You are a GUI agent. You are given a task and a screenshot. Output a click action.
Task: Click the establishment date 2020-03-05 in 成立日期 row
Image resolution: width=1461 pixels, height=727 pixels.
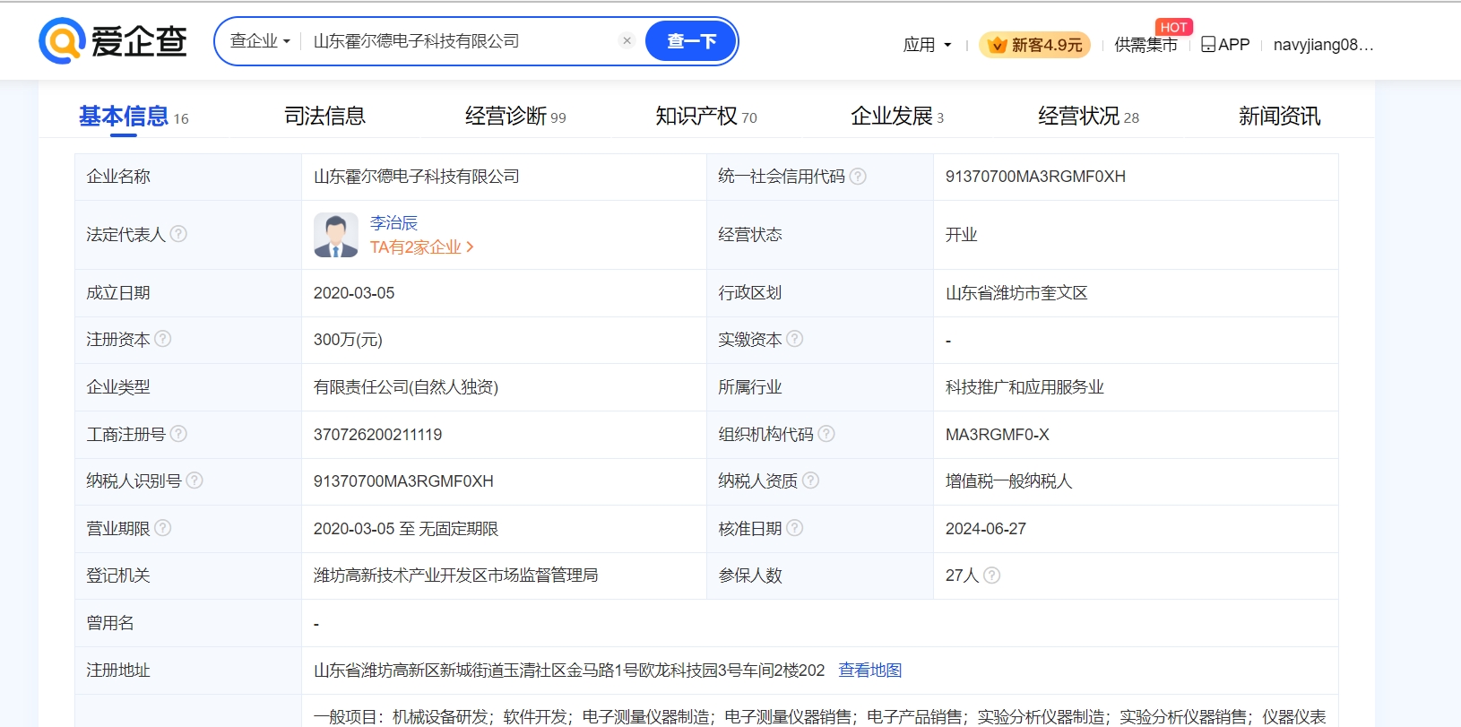(354, 293)
